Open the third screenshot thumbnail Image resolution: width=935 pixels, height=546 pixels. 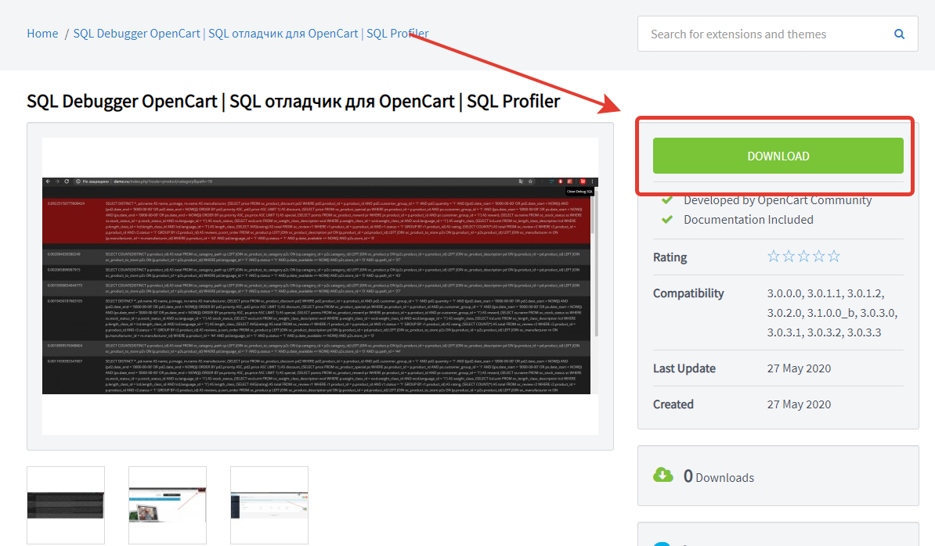tap(269, 505)
